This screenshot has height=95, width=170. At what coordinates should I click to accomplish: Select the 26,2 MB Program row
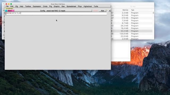point(132,26)
